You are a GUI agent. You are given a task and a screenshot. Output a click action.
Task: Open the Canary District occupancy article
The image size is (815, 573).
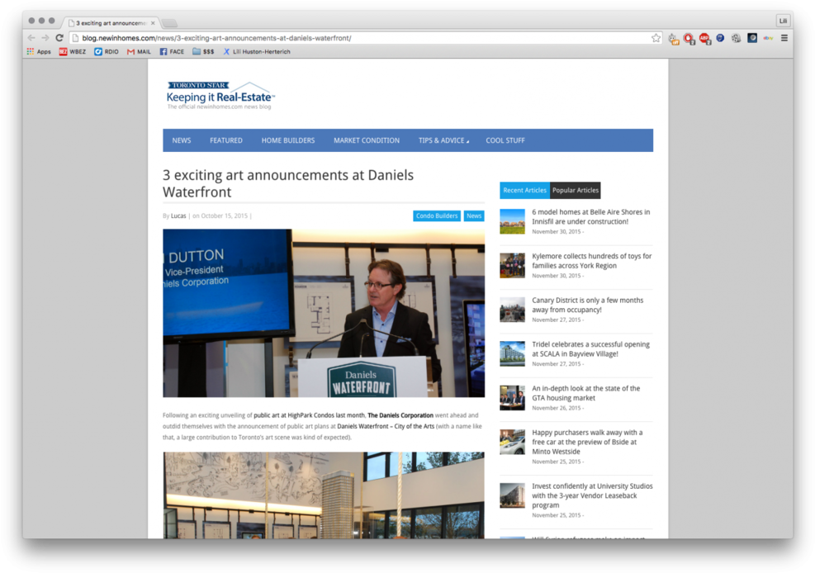(x=587, y=305)
